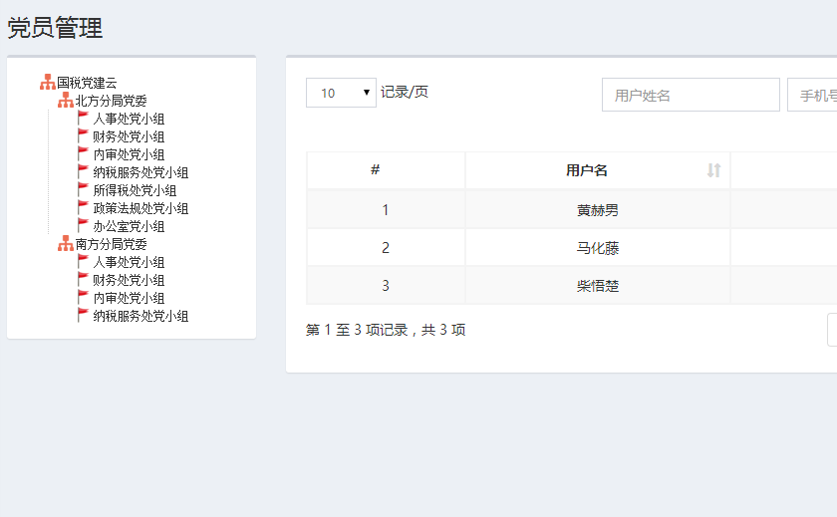Click the 手机号 search input field
The image size is (837, 517).
[x=812, y=95]
